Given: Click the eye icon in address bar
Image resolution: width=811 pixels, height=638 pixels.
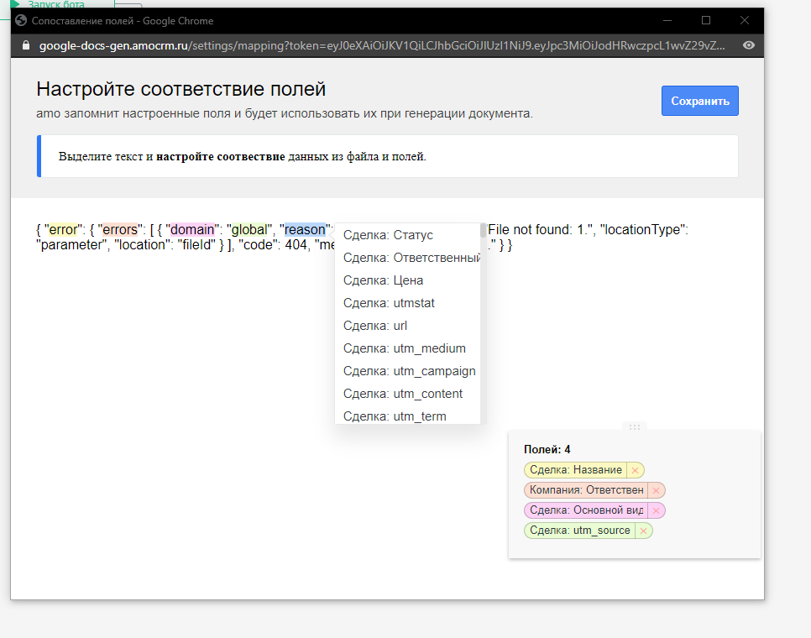Looking at the screenshot, I should click(748, 45).
